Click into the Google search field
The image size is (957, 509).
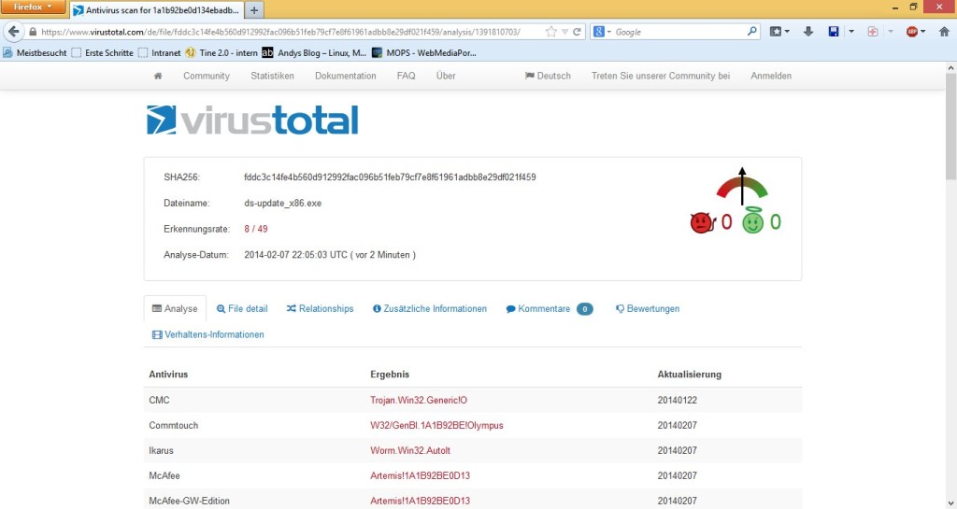pyautogui.click(x=678, y=31)
